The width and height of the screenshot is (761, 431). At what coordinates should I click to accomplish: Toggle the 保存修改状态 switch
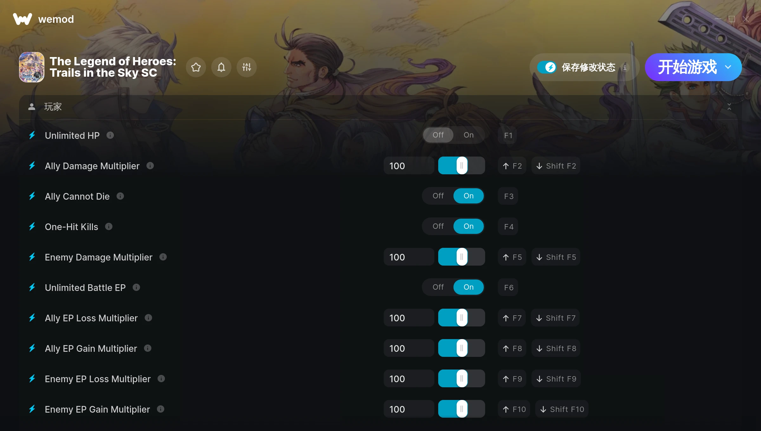tap(547, 67)
